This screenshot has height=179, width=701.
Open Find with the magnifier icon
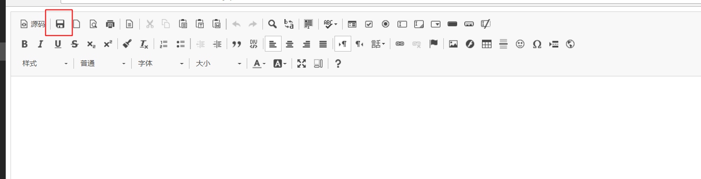(x=272, y=24)
